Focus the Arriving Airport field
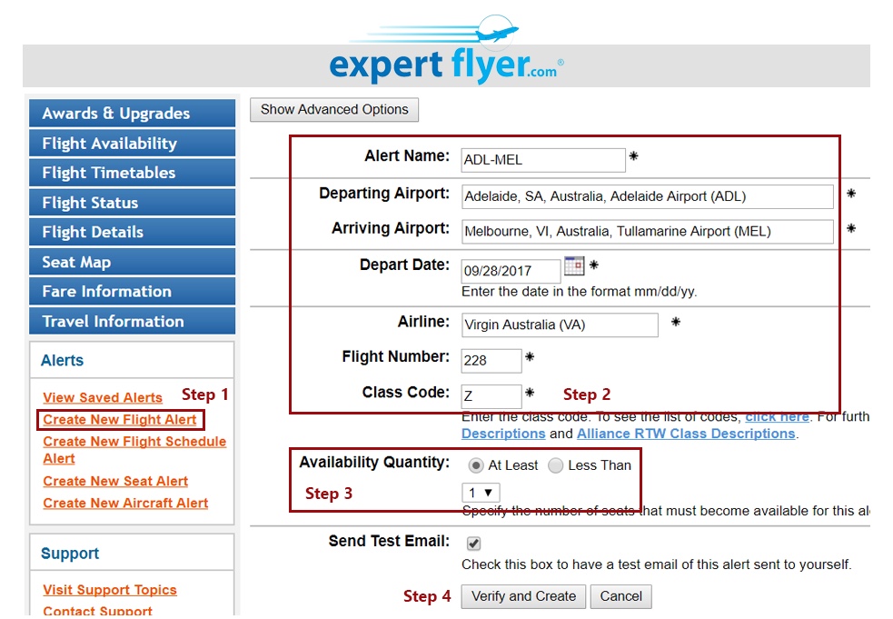893x619 pixels. pyautogui.click(x=648, y=232)
